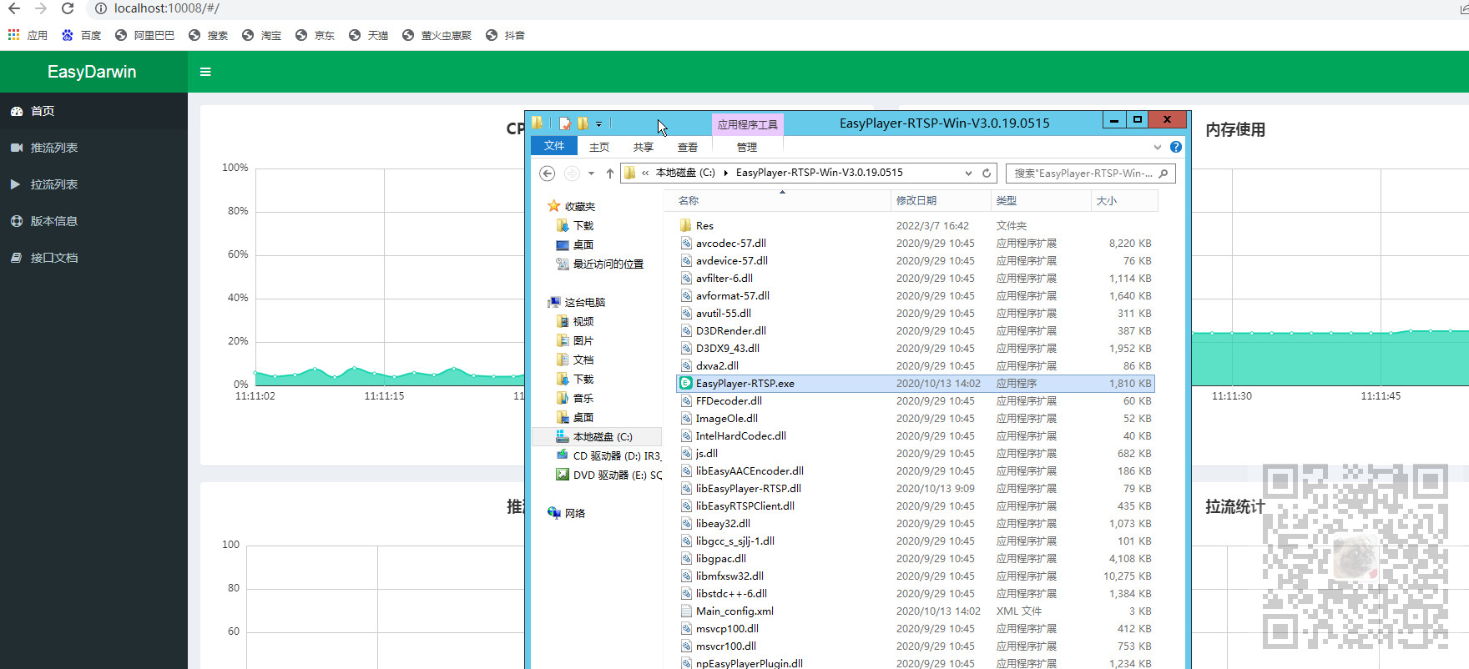Click Explorer forward navigation button
Screen dimensions: 1469x669
[572, 174]
